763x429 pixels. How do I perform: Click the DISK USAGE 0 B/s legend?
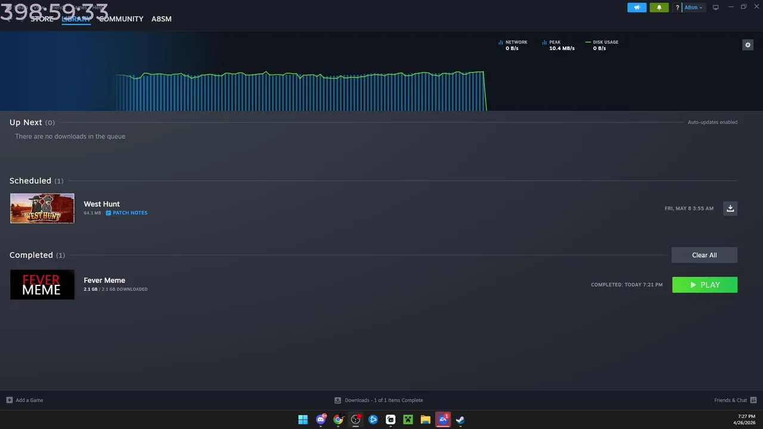pos(602,45)
